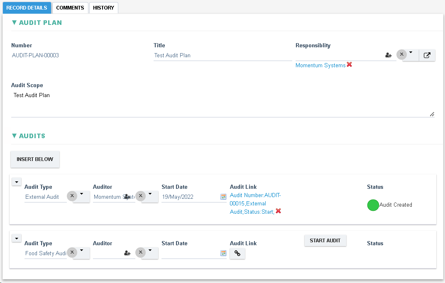Clear the Responsibility field selection
This screenshot has height=283, width=445.
[x=401, y=54]
